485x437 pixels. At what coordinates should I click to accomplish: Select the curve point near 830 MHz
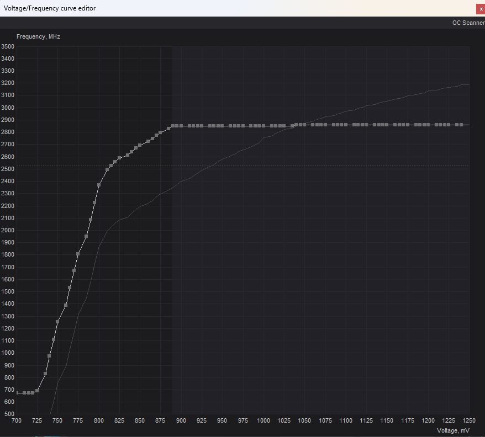coord(45,374)
